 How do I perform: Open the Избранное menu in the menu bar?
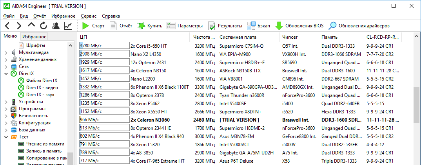64,16
